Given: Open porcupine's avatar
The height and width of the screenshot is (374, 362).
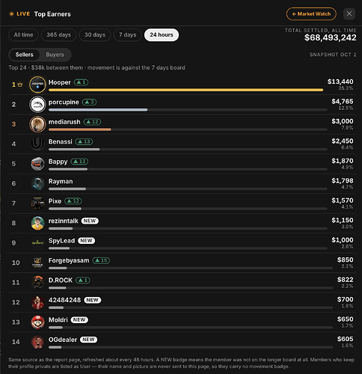Looking at the screenshot, I should pyautogui.click(x=37, y=105).
